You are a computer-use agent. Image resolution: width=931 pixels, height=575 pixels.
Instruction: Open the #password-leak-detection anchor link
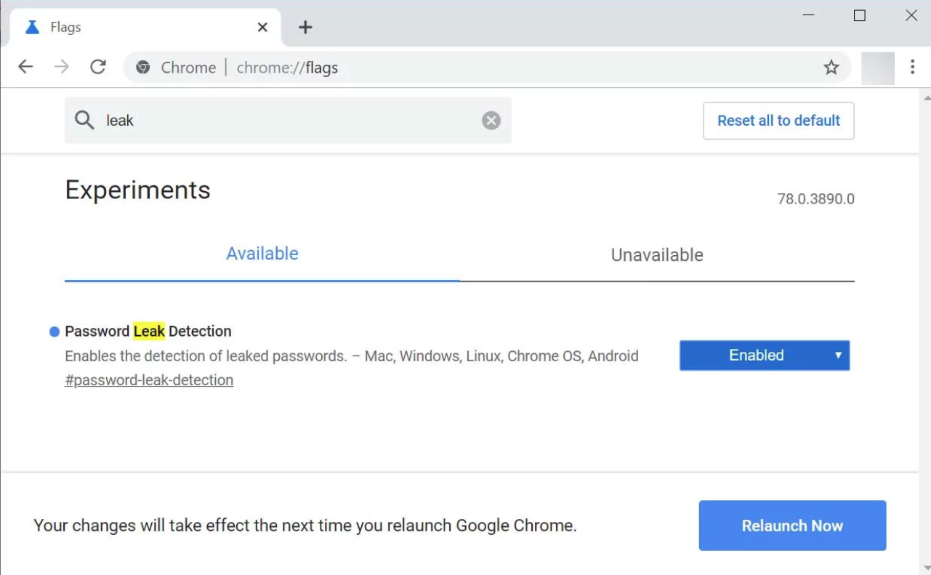(x=149, y=380)
